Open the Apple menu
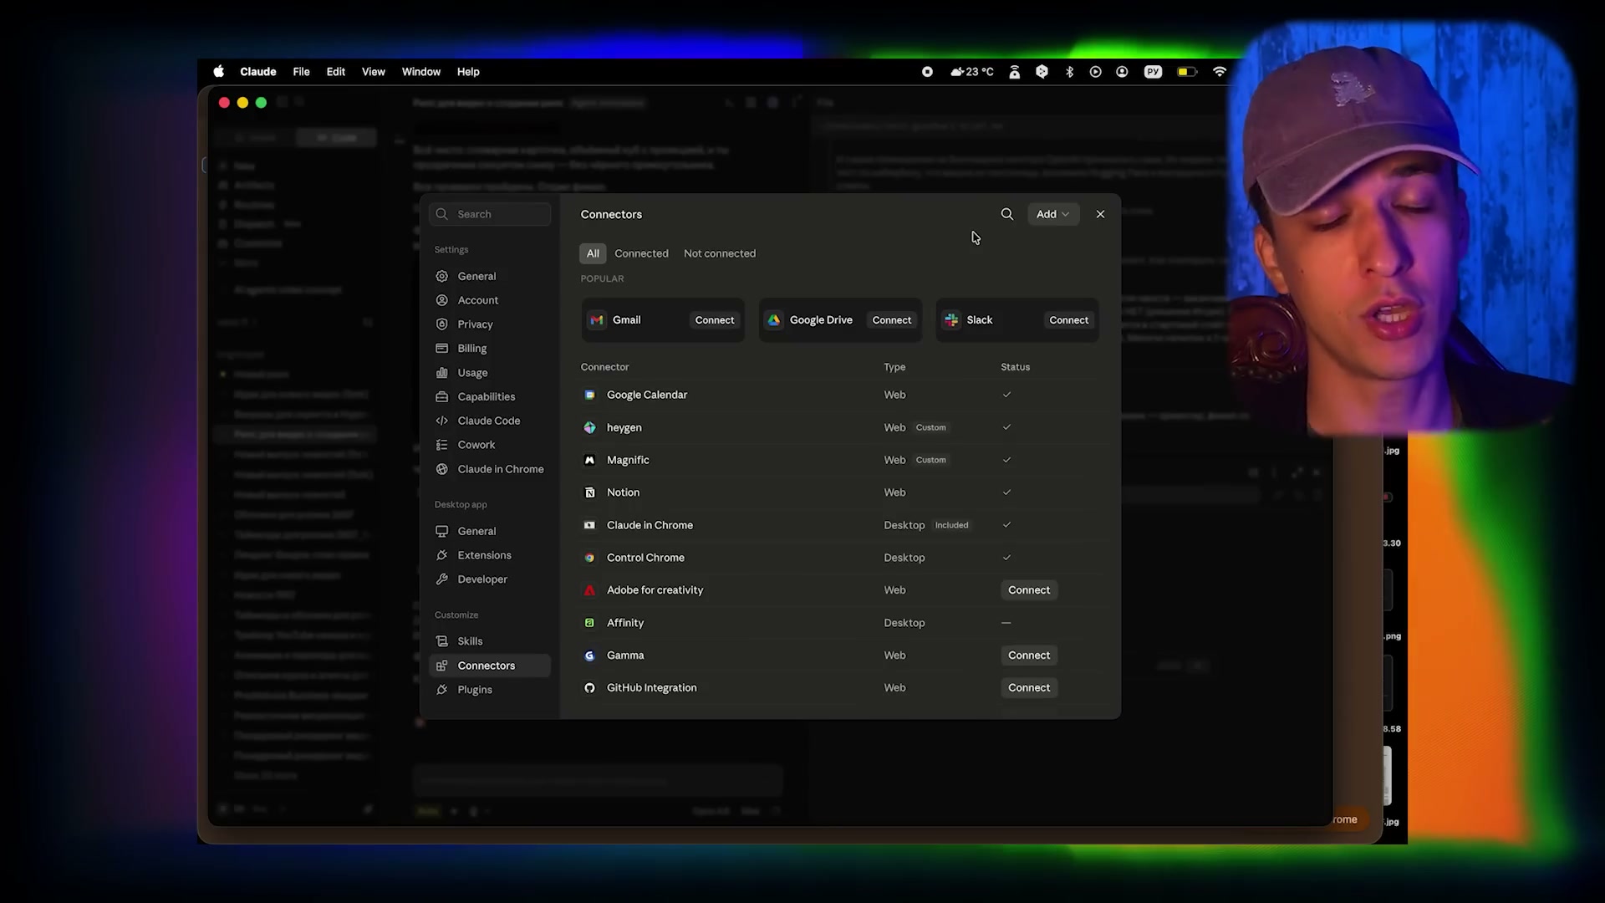Image resolution: width=1605 pixels, height=903 pixels. point(219,72)
